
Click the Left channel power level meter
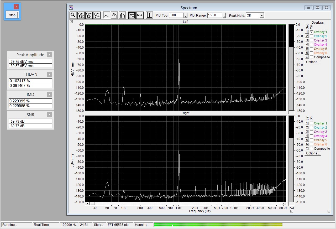pos(291,67)
